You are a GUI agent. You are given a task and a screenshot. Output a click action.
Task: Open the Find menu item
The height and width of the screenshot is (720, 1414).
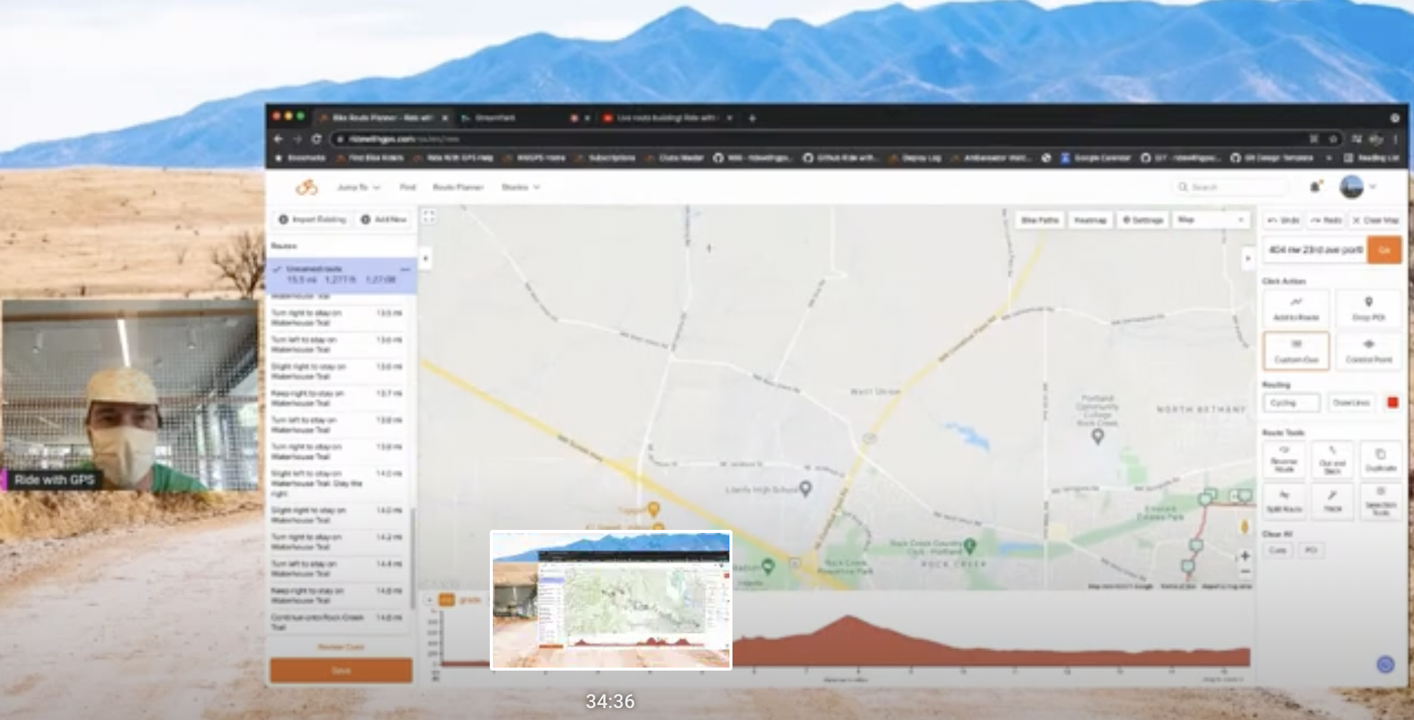(x=407, y=187)
